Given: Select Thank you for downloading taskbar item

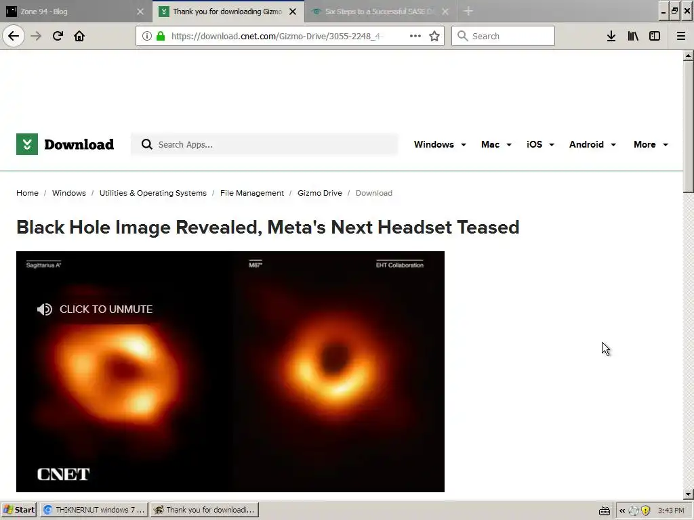Looking at the screenshot, I should tap(205, 510).
